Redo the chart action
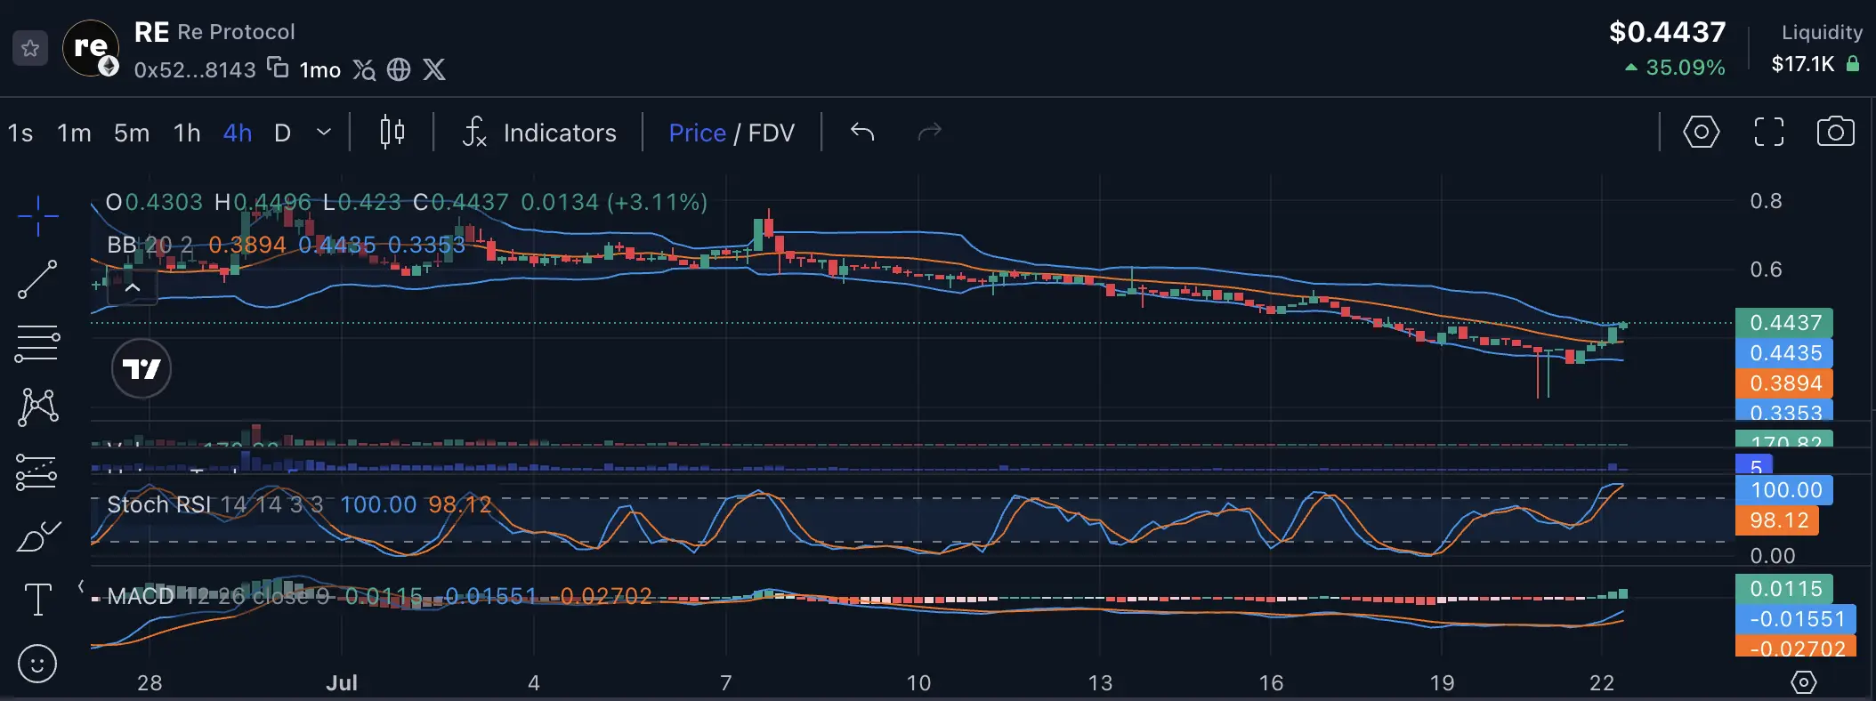 tap(929, 133)
